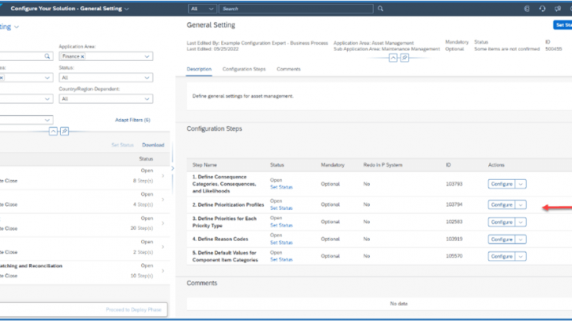Expand Country/Region-Dependent dropdown
The image size is (572, 321).
pyautogui.click(x=147, y=99)
